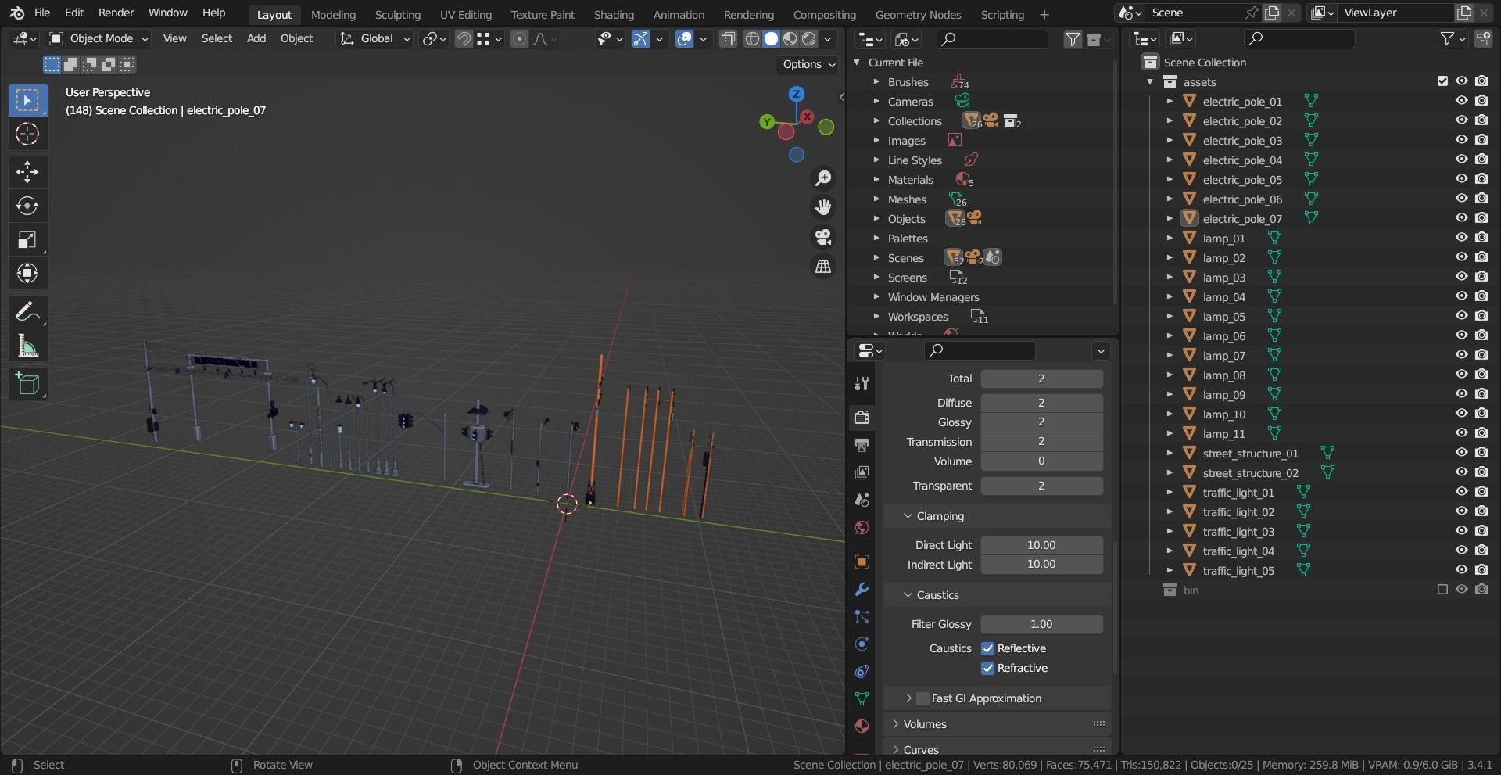Select the Cursor tool in viewport toolbar
This screenshot has width=1501, height=775.
click(x=27, y=135)
